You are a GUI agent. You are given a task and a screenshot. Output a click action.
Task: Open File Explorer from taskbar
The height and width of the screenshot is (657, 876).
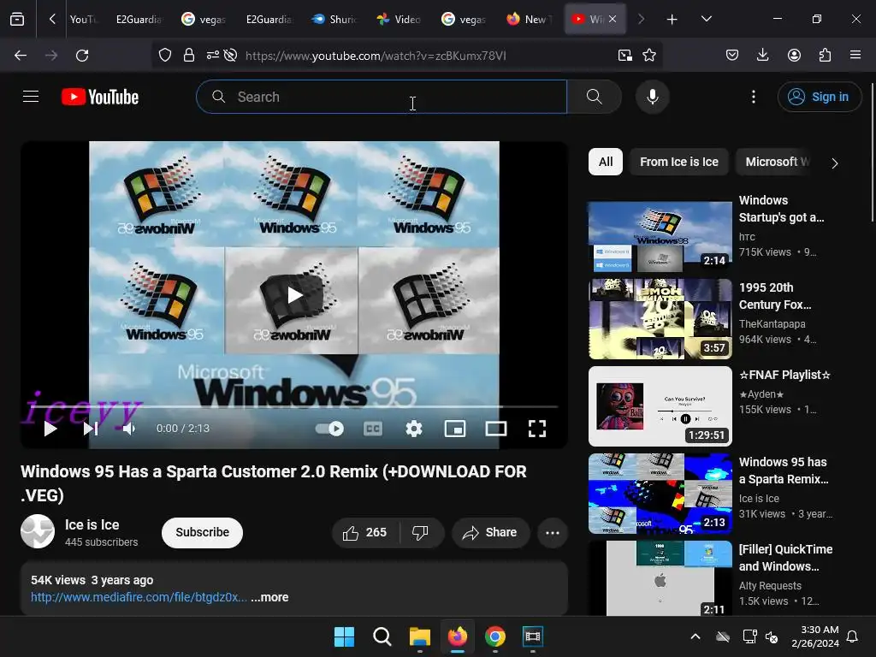[x=419, y=636]
